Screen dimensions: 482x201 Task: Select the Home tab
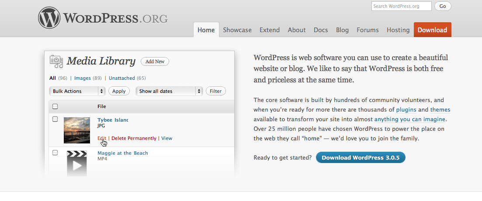coord(206,30)
